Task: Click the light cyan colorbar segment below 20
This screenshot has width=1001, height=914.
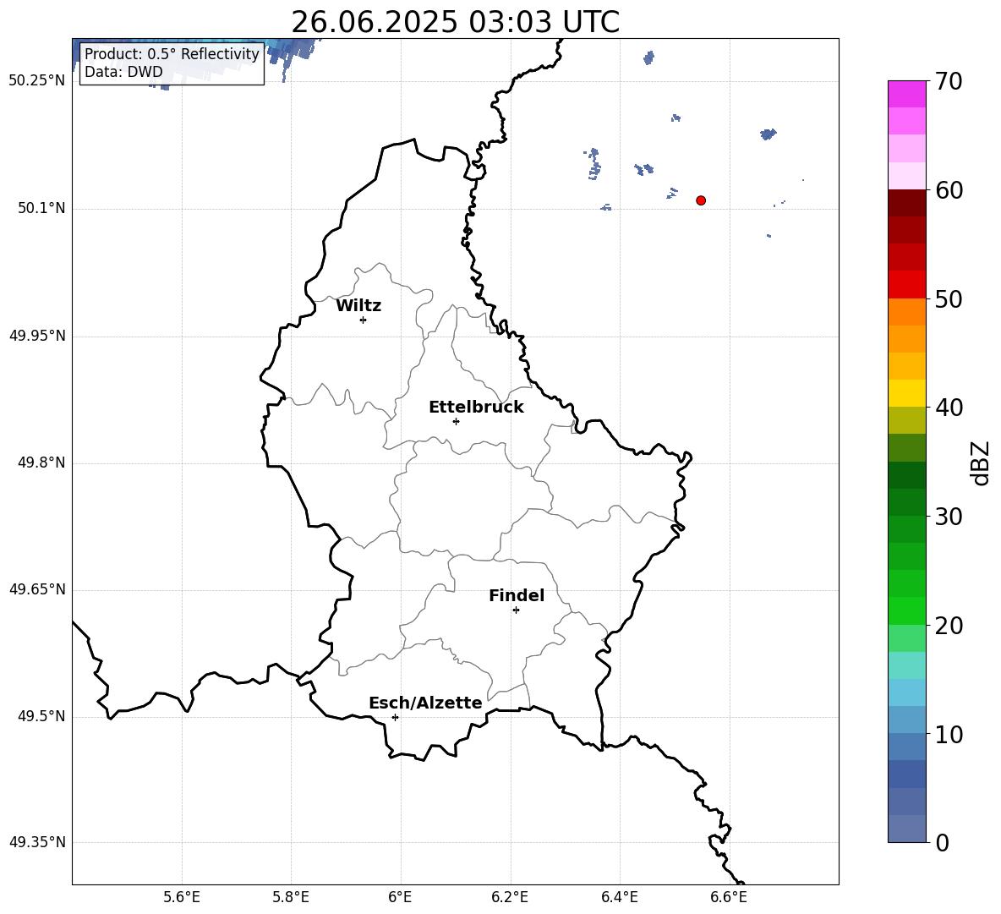Action: 907,665
